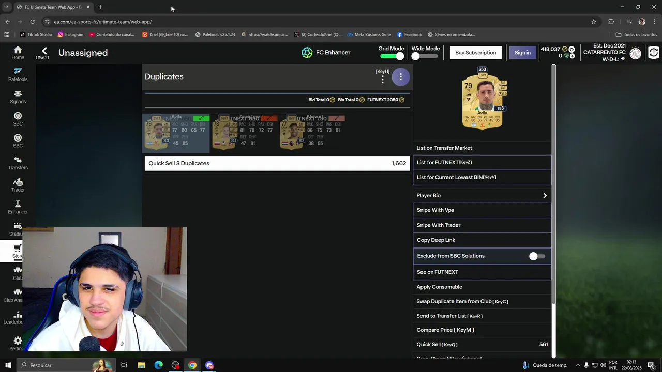Select the Avila duplicate card in list
This screenshot has height=372, width=662.
click(x=176, y=133)
